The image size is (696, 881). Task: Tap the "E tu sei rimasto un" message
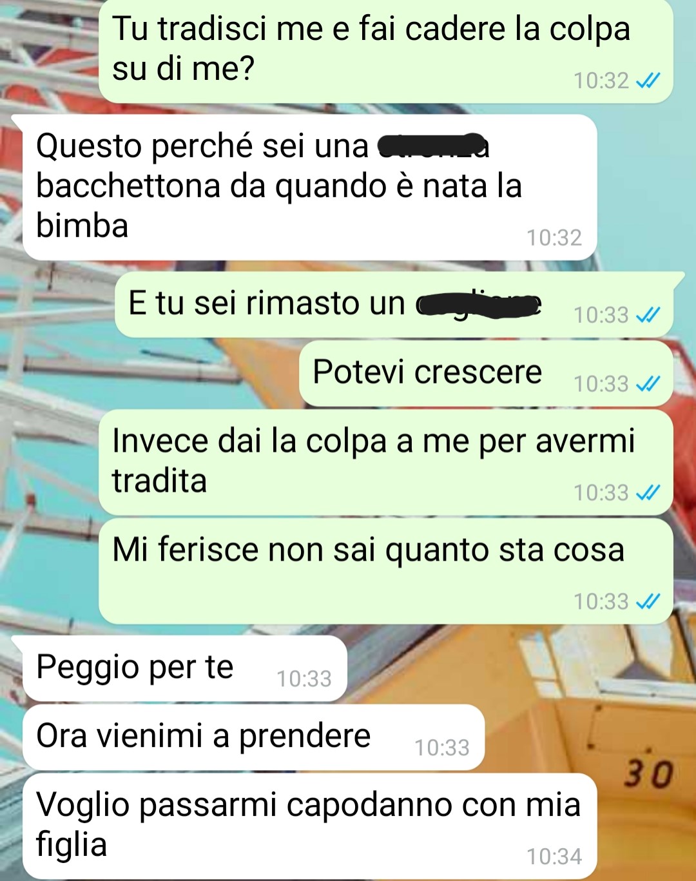coord(394,305)
